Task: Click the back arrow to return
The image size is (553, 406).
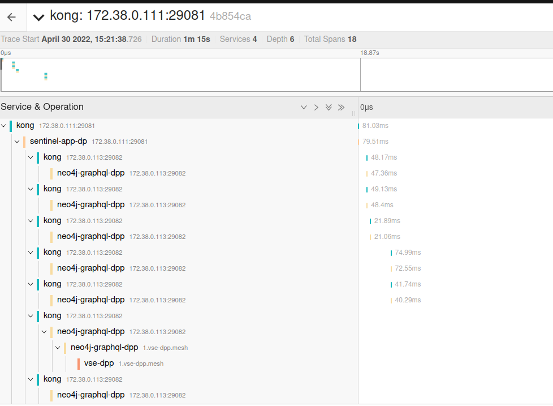Action: pyautogui.click(x=11, y=16)
